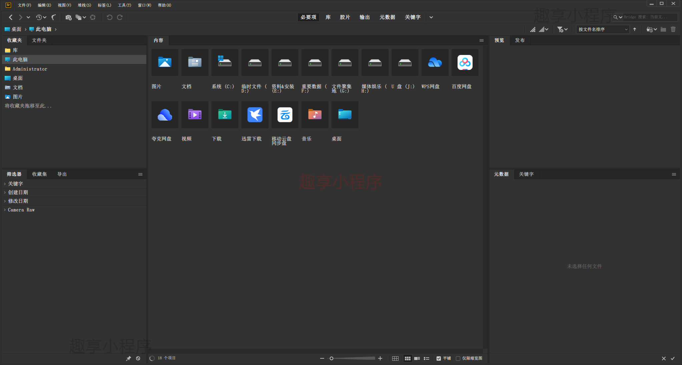682x365 pixels.
Task: Switch to the 库 workspace
Action: click(328, 17)
